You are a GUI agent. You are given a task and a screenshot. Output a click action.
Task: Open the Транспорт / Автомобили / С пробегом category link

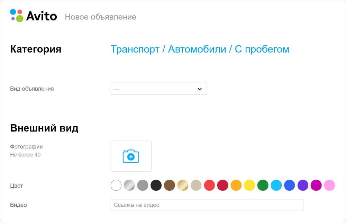point(200,49)
